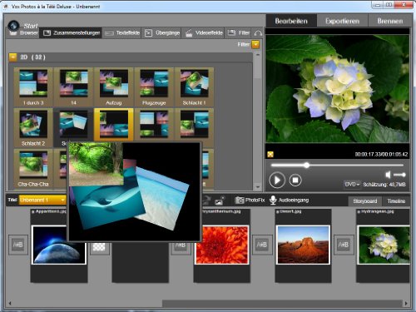Click the highlighted yellow-bordered composition thumbnail

coord(114,125)
